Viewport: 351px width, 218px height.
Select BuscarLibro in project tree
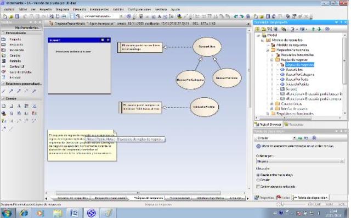295,69
